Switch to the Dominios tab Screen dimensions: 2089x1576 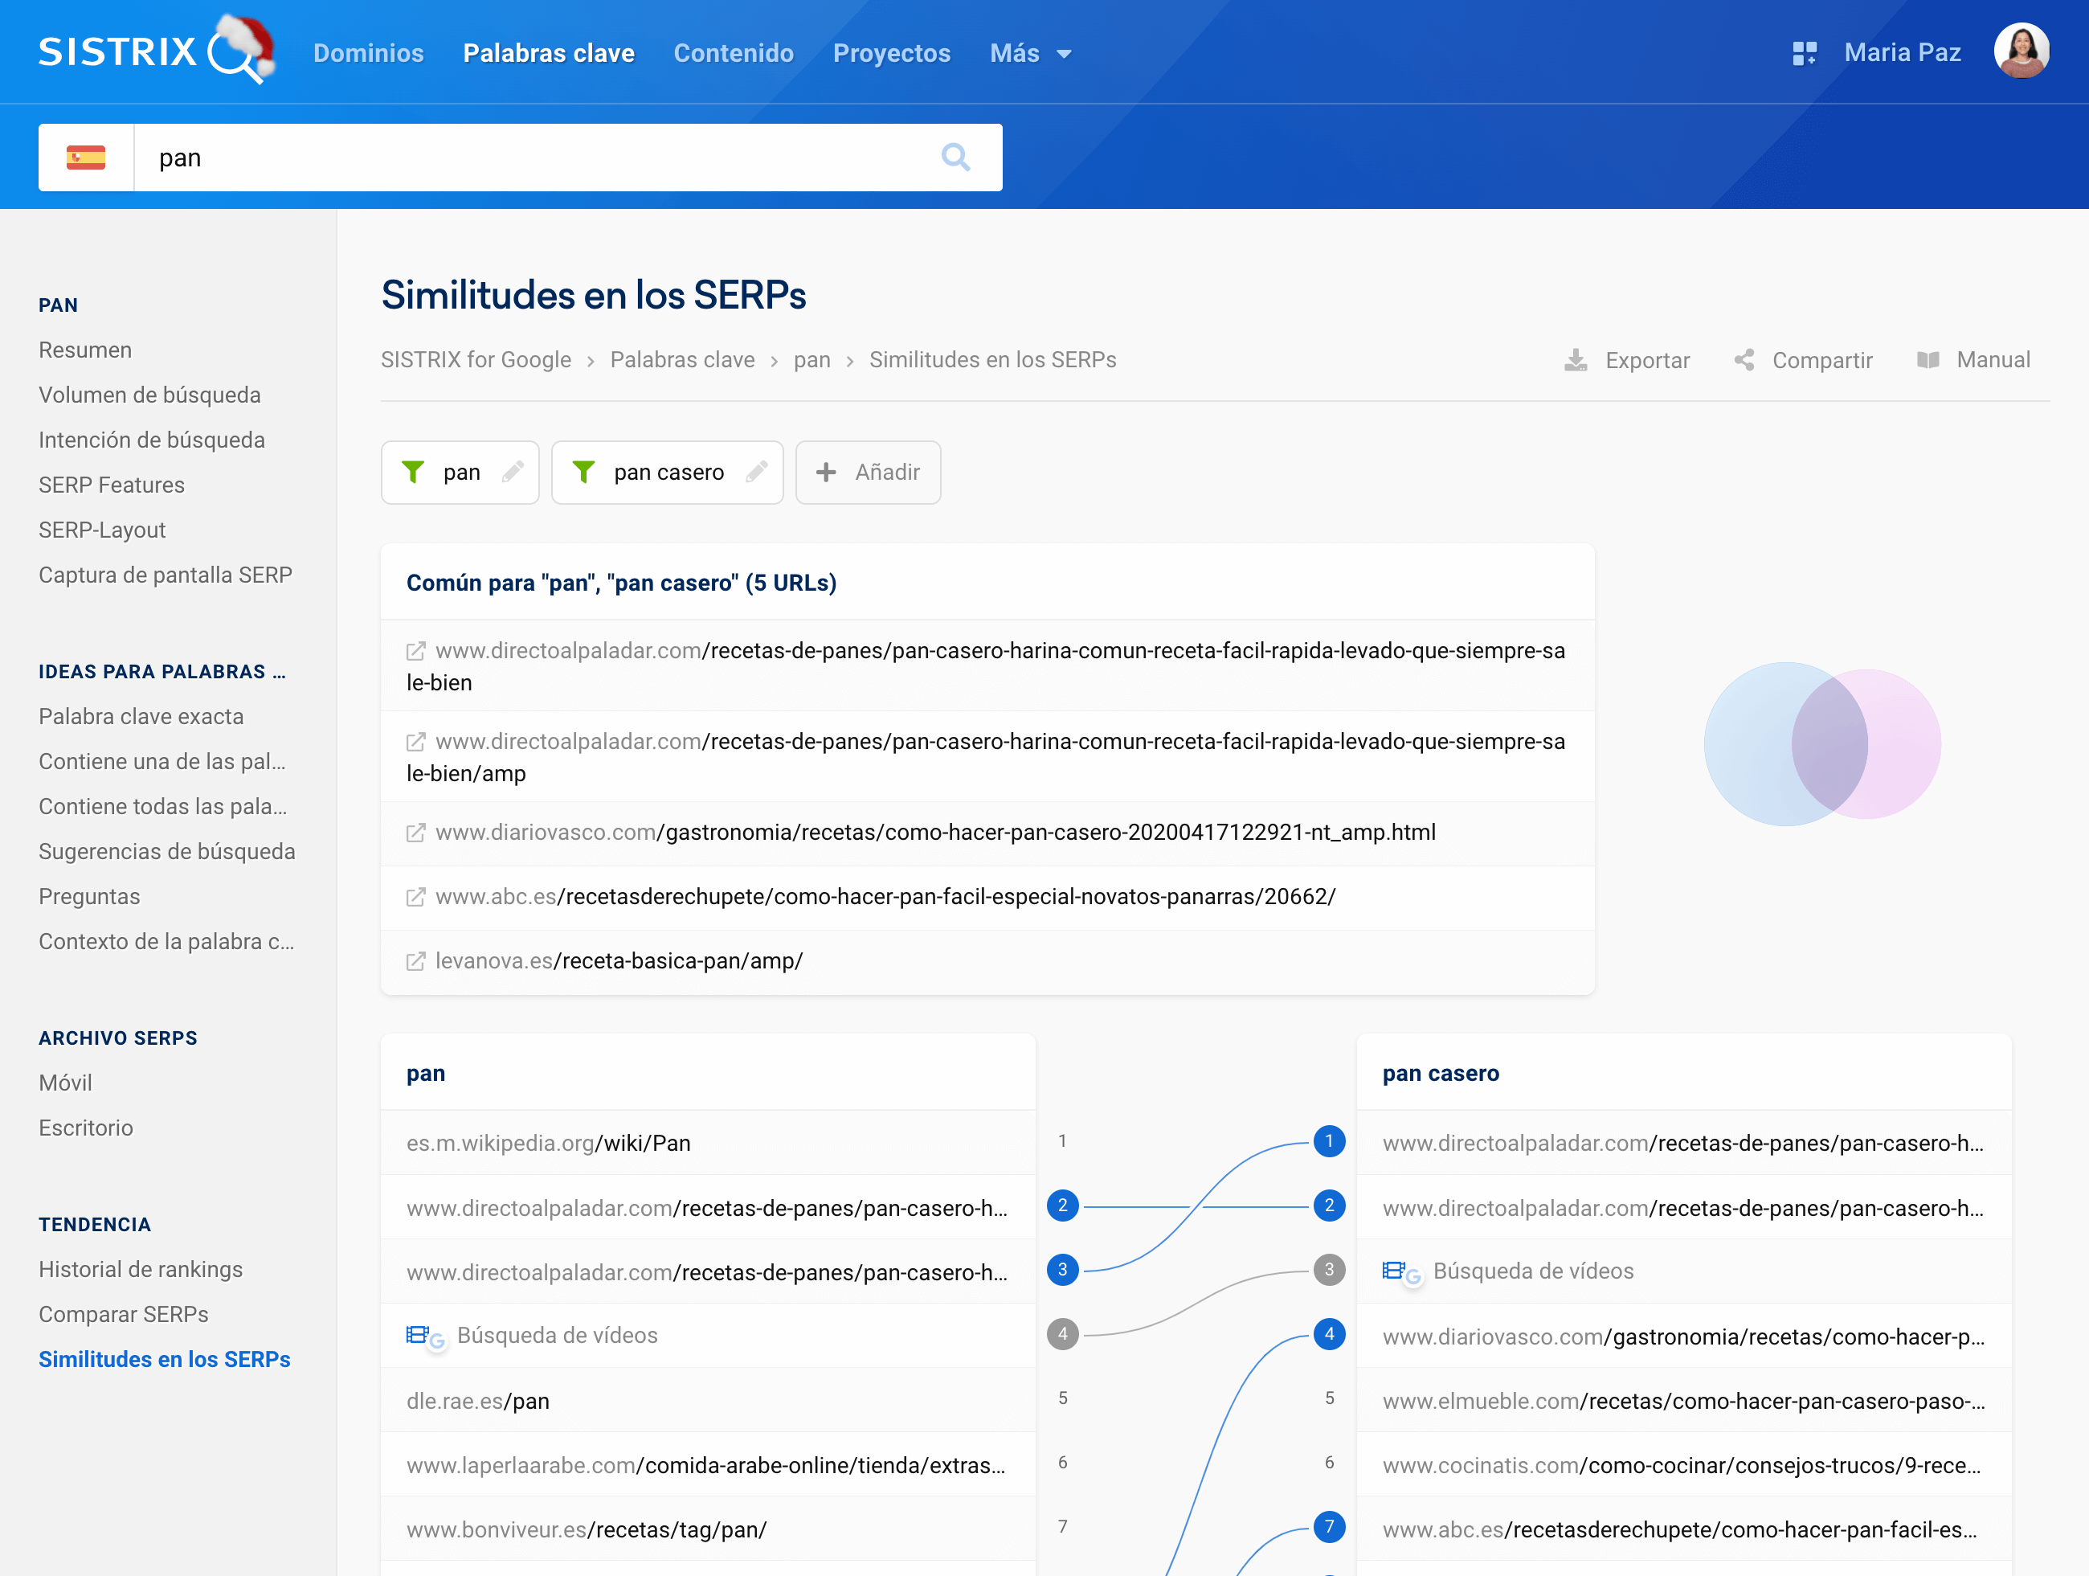368,53
